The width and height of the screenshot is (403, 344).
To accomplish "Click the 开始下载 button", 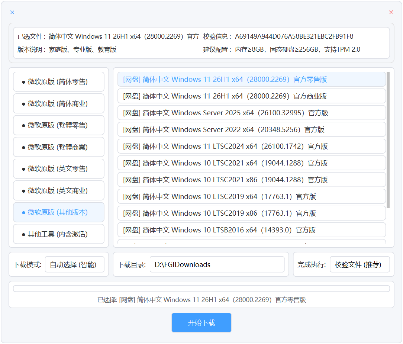I will (201, 323).
